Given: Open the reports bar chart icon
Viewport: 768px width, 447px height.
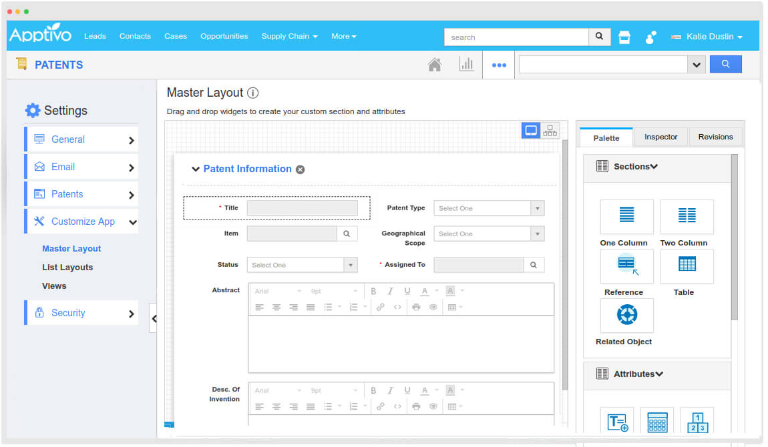Looking at the screenshot, I should coord(466,65).
